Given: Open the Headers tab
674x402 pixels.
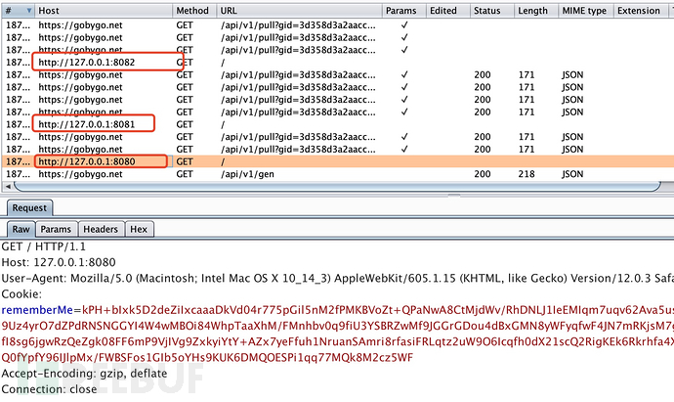Looking at the screenshot, I should tap(100, 229).
